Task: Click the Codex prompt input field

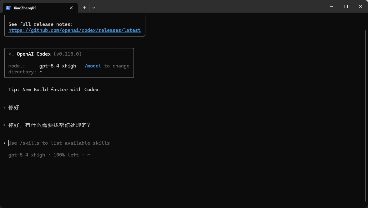Action: [59, 143]
